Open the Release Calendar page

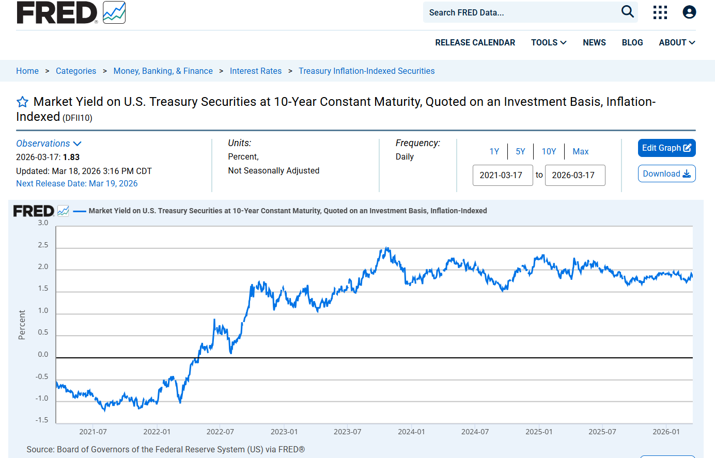coord(475,42)
